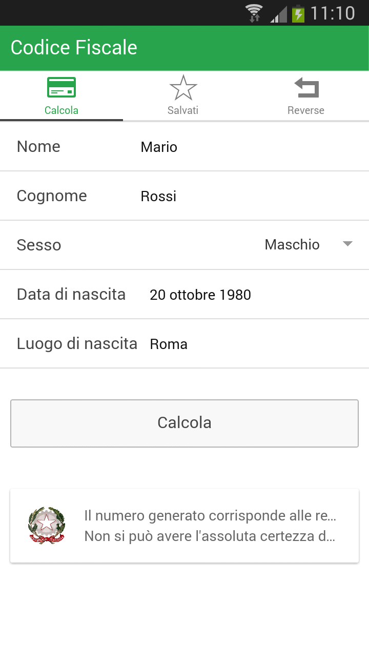The image size is (369, 657).
Task: Tap the Reverse arrow icon
Action: [x=306, y=88]
